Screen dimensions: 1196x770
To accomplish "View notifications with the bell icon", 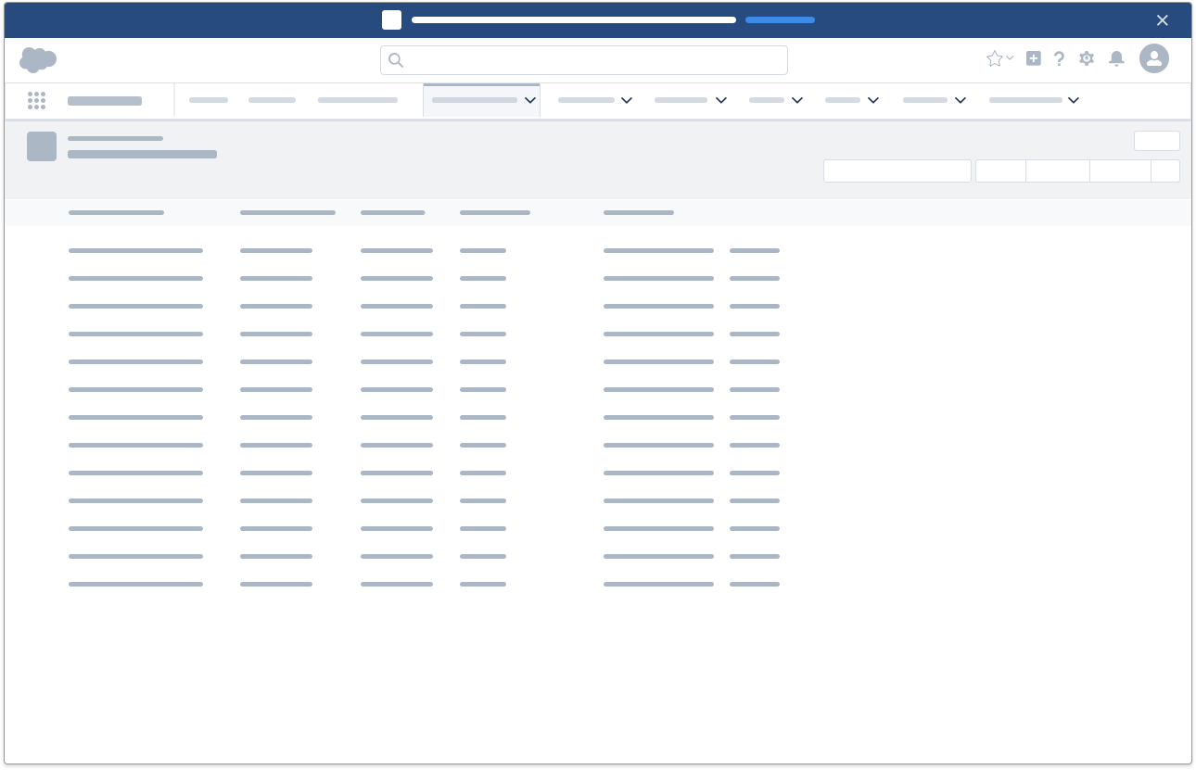I will click(1116, 58).
